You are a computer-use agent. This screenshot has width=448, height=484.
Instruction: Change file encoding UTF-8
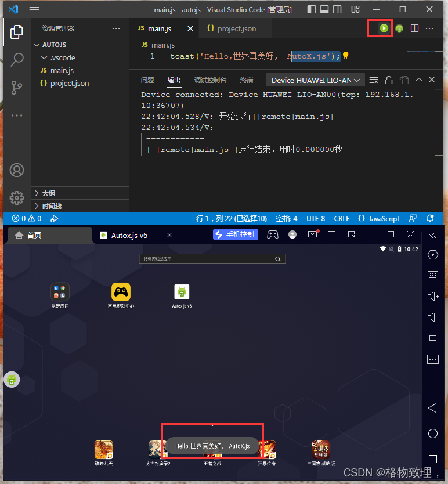tap(316, 219)
